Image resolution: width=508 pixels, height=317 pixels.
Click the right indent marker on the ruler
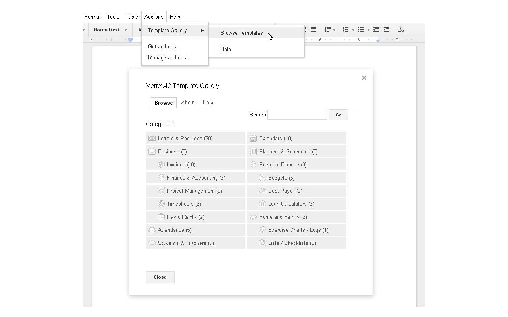coord(378,40)
